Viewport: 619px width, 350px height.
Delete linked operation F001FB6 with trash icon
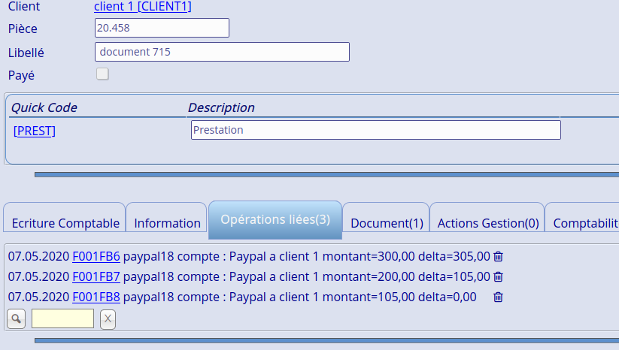[498, 256]
